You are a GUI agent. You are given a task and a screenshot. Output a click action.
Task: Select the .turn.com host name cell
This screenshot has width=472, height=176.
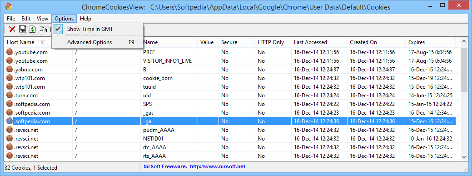[26, 96]
